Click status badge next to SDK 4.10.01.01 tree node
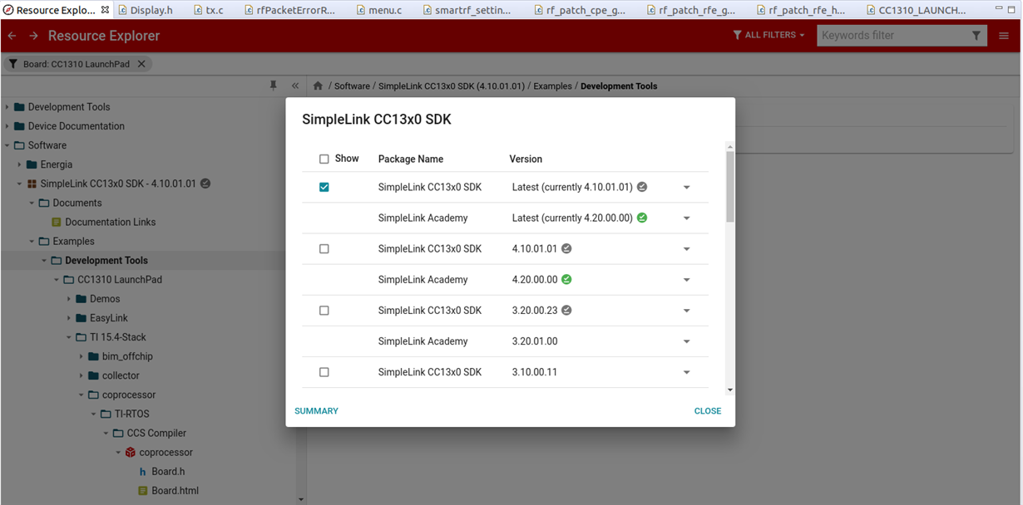The height and width of the screenshot is (505, 1023). coord(205,184)
